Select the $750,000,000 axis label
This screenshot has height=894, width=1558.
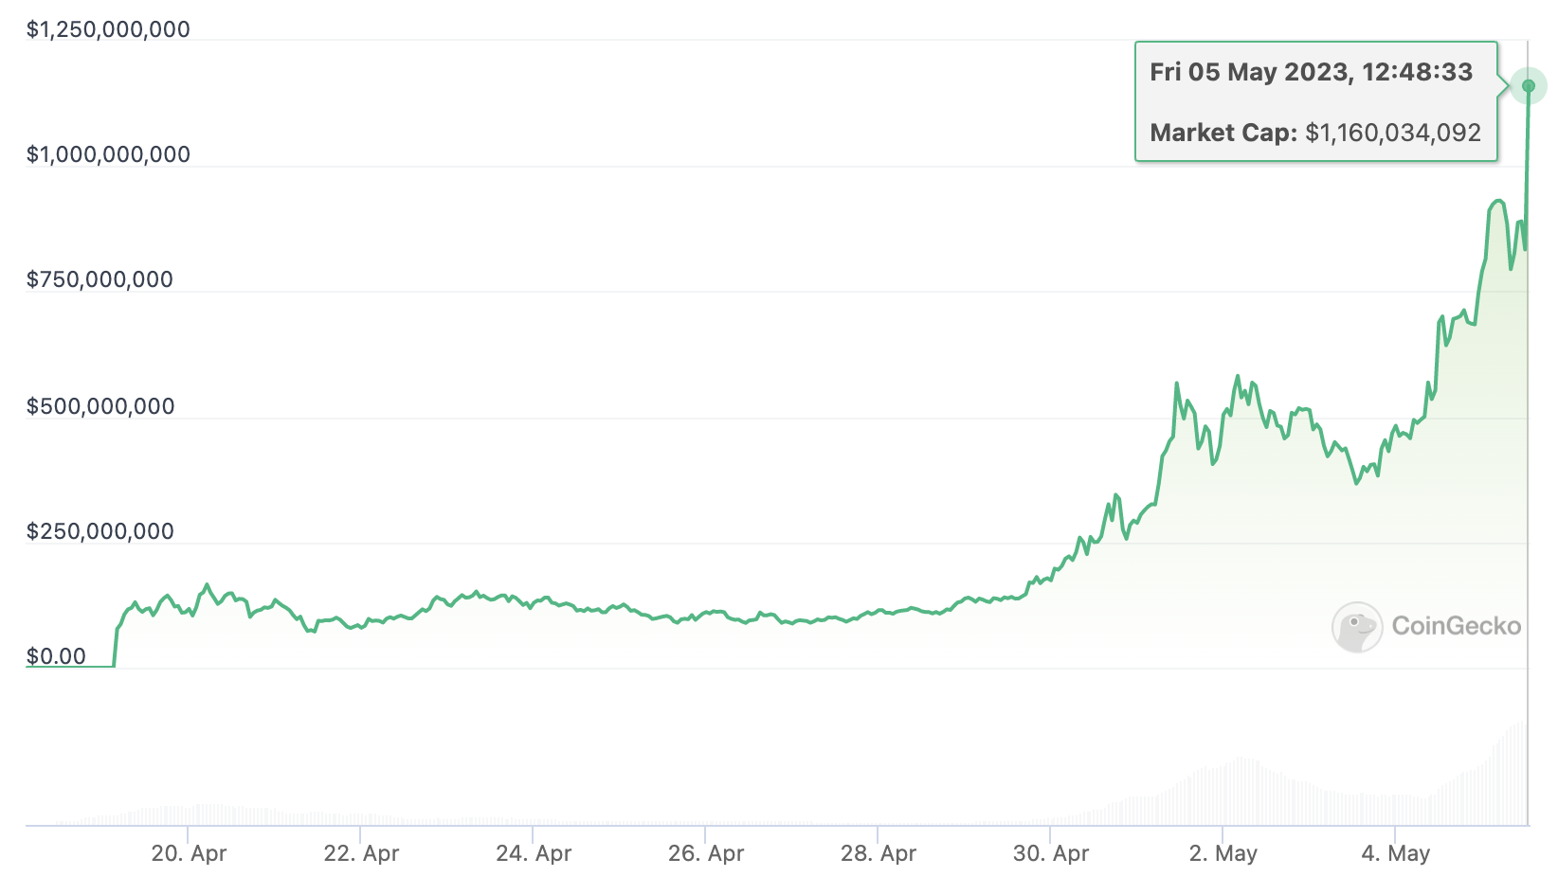(x=100, y=279)
